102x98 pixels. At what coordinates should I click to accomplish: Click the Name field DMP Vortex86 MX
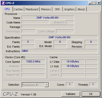[x=48, y=18]
